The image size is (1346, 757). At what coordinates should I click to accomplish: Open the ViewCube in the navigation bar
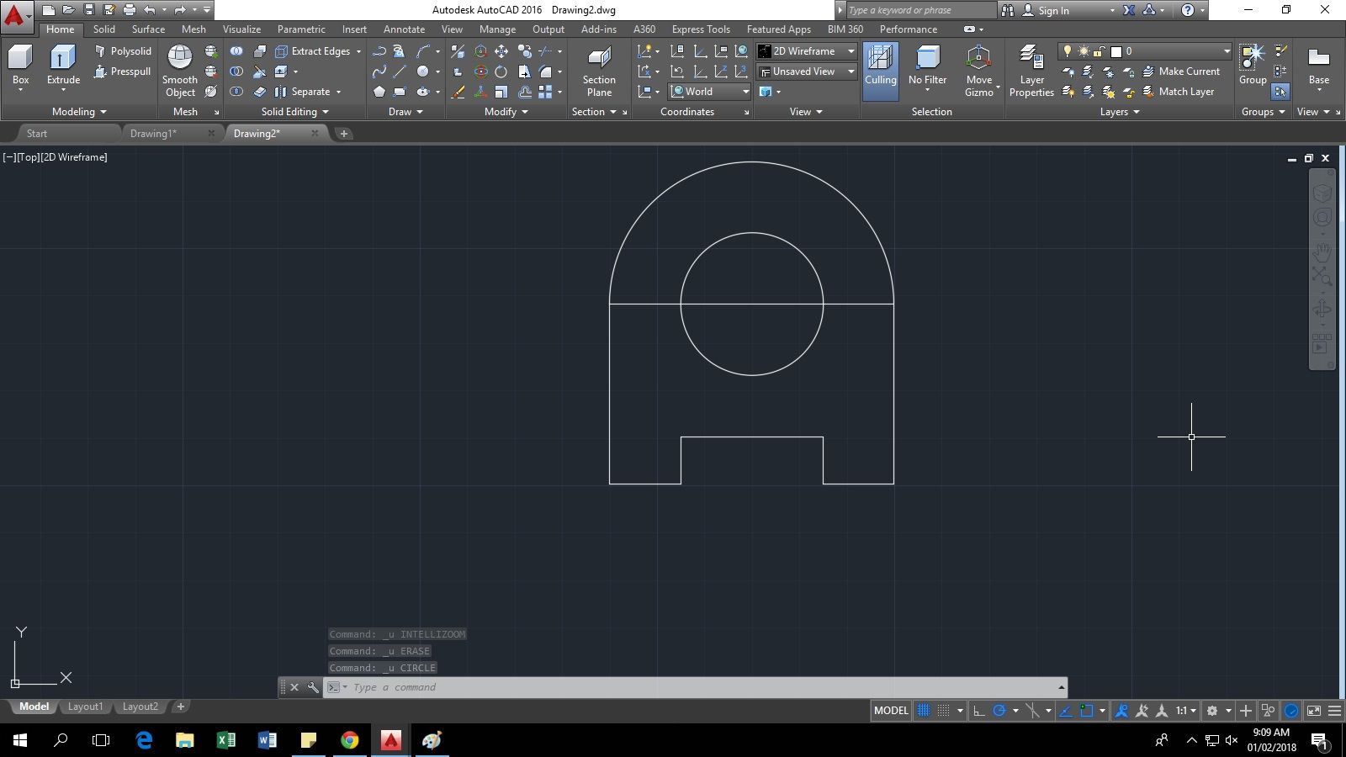click(1322, 193)
